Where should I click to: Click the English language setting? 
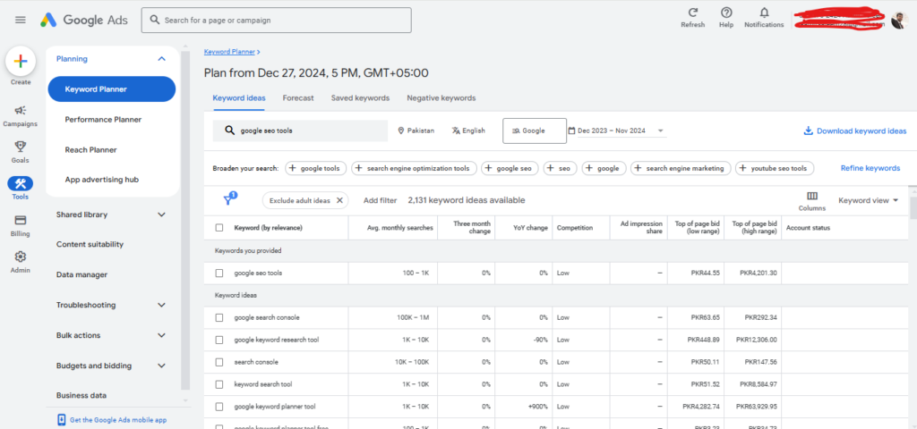[x=468, y=130]
